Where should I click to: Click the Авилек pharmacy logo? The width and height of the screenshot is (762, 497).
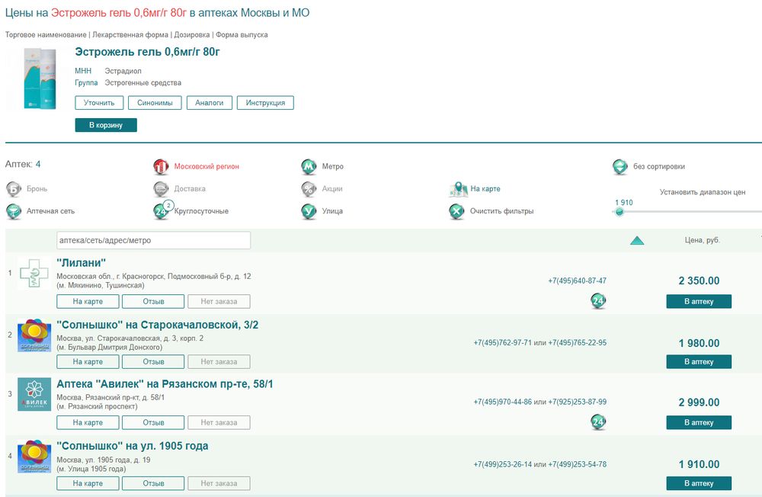[x=34, y=394]
